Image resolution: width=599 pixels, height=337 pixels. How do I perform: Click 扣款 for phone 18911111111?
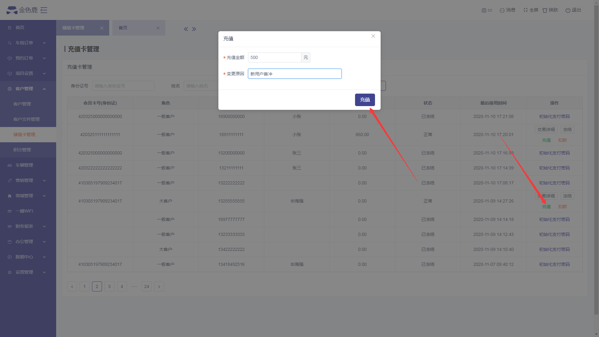(562, 140)
